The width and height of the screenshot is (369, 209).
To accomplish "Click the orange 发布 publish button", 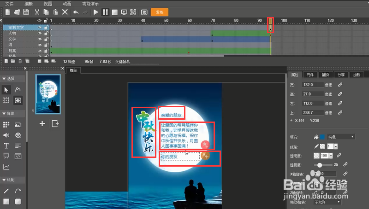I will (x=160, y=12).
